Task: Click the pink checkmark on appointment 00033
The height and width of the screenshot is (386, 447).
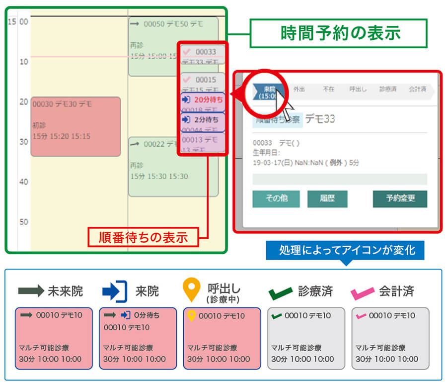Action: 187,51
